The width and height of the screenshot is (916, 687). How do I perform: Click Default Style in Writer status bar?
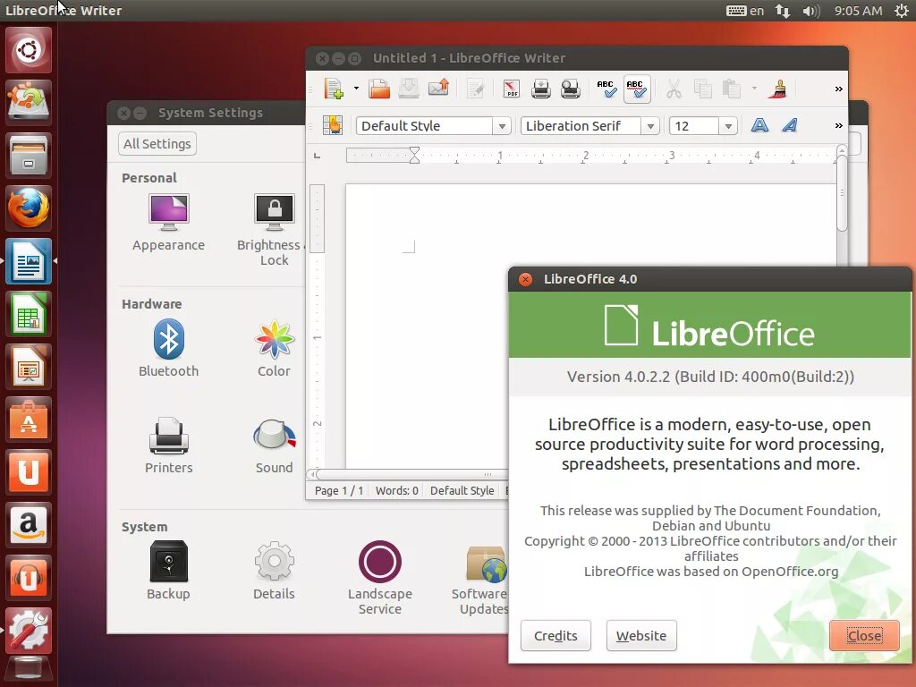462,491
